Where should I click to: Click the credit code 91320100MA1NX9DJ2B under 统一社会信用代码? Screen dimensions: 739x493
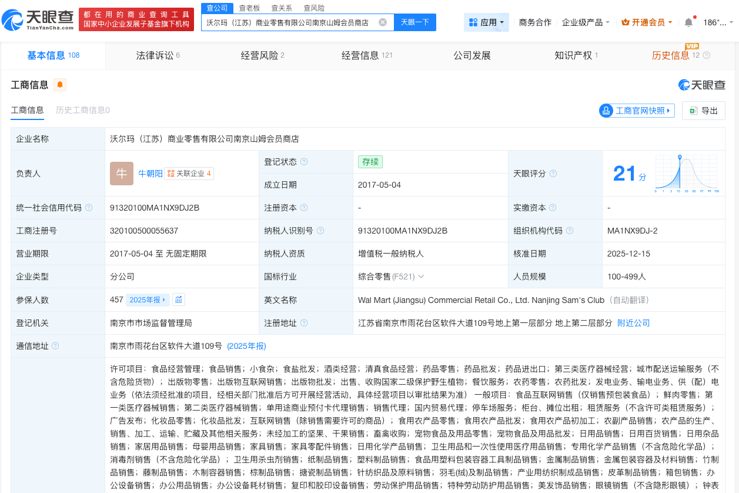[155, 208]
